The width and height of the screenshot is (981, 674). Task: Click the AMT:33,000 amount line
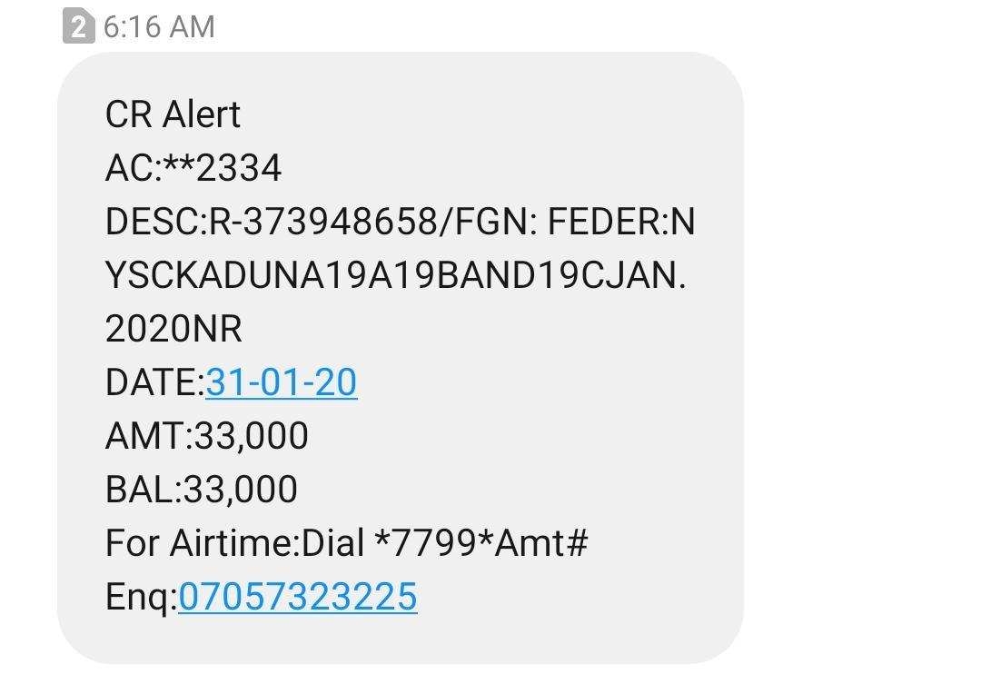point(206,436)
